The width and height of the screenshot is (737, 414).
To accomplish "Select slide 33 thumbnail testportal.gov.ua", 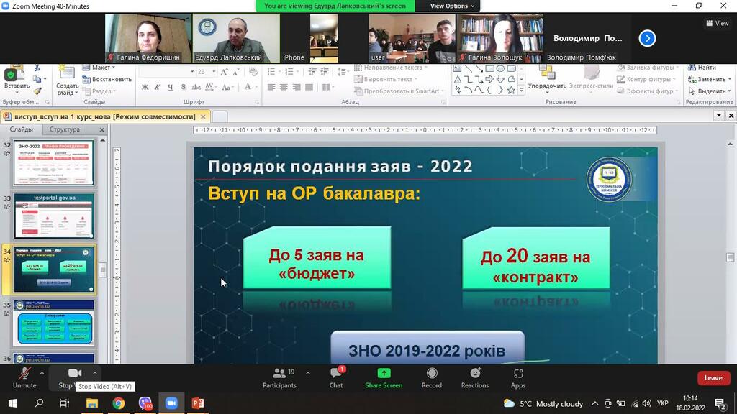I will (x=54, y=216).
